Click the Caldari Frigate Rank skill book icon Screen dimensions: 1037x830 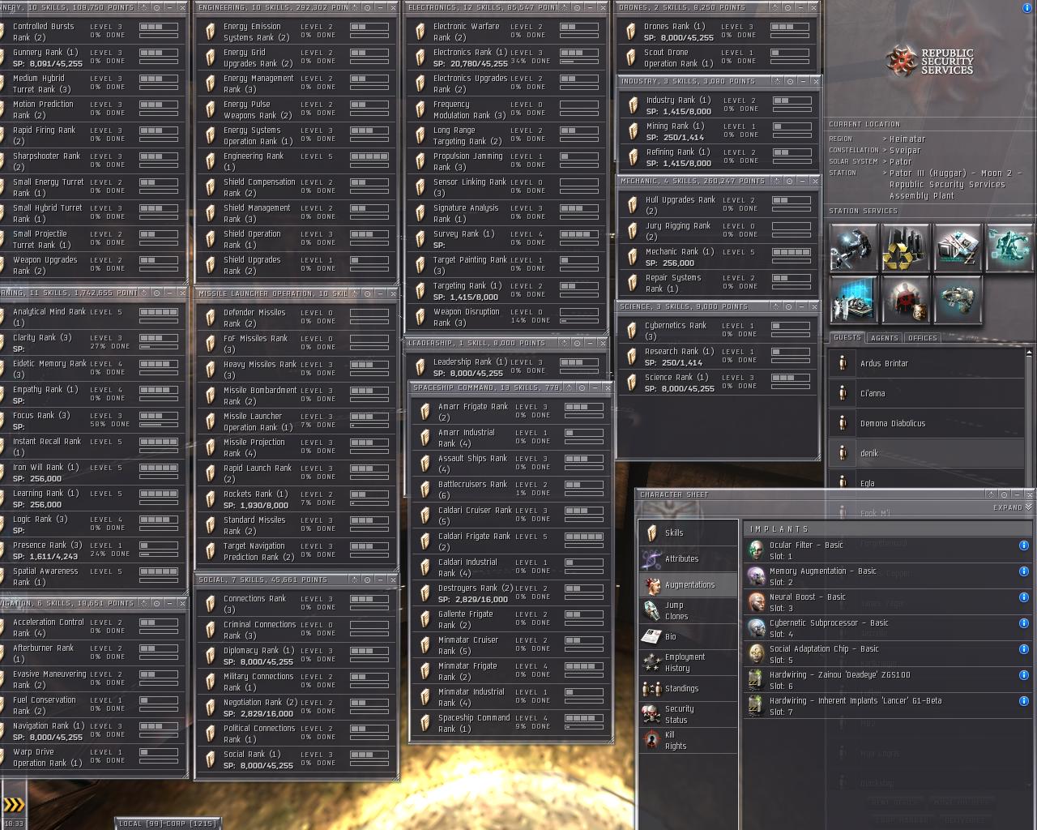[x=425, y=541]
